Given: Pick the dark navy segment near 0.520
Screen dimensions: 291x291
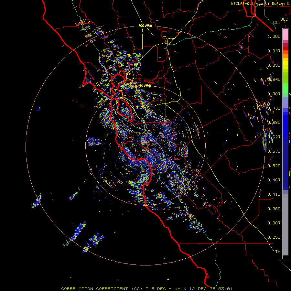Looking at the screenshot, I should coord(286,163).
